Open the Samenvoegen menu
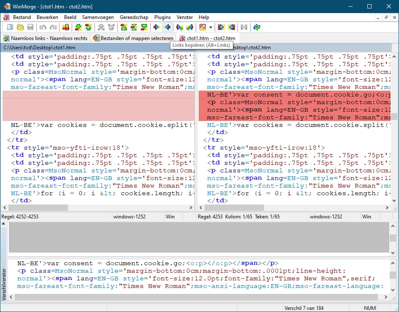Screen dimensions: 399x312 pos(98,17)
